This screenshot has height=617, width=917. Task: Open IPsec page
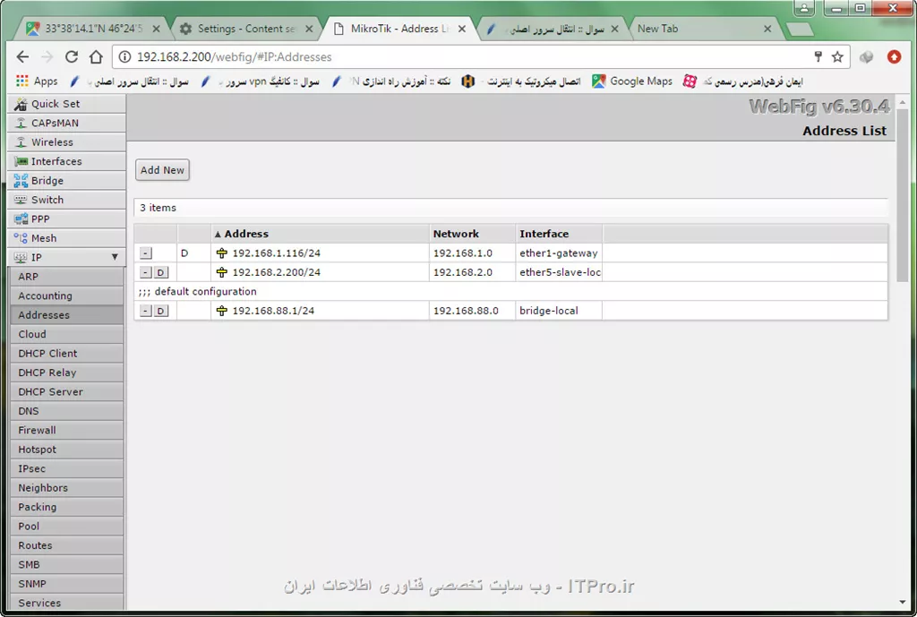(66, 468)
